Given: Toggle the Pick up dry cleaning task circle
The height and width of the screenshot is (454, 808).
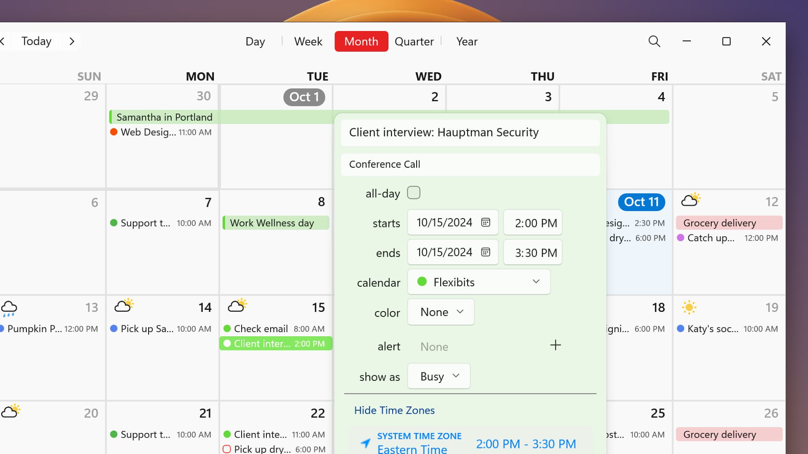Looking at the screenshot, I should coord(227,449).
